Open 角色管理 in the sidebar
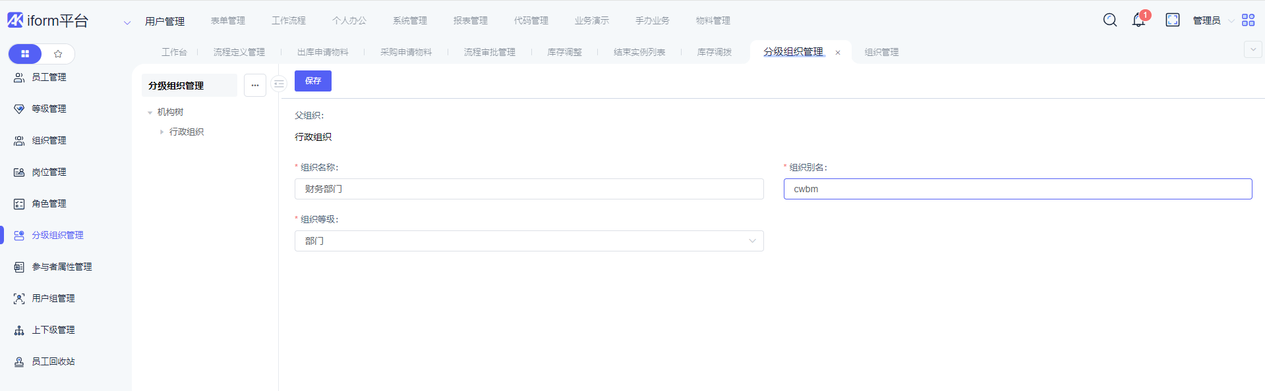This screenshot has height=391, width=1265. pos(49,204)
